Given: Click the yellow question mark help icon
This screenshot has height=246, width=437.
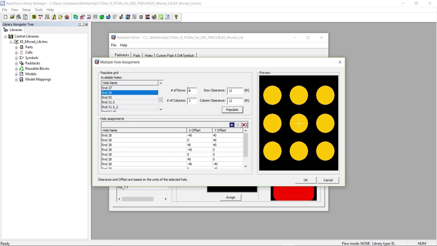Looking at the screenshot, I should [x=176, y=17].
